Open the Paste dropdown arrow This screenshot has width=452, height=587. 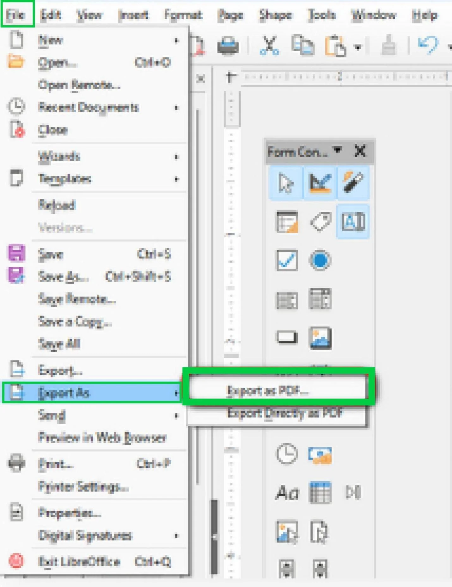(x=358, y=47)
